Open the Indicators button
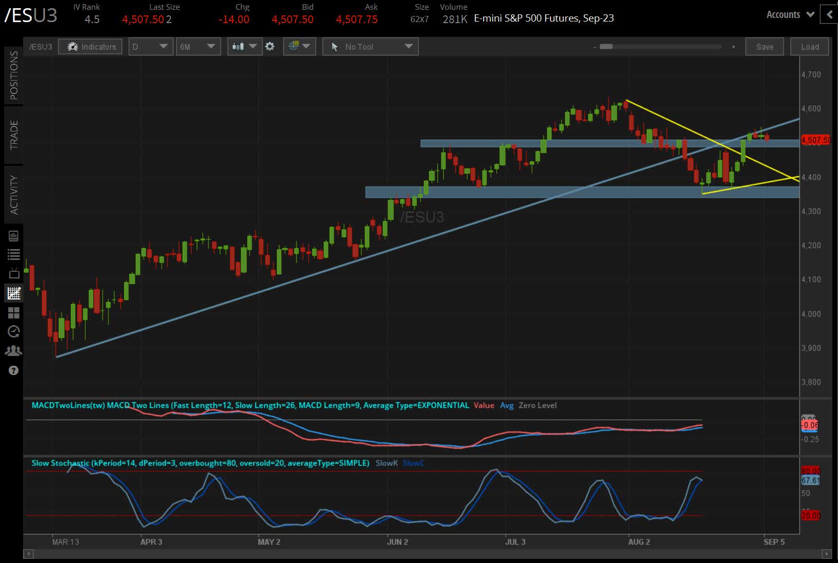 pos(90,47)
